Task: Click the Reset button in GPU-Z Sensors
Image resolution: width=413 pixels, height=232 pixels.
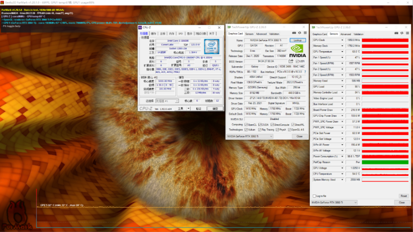Action: point(404,196)
